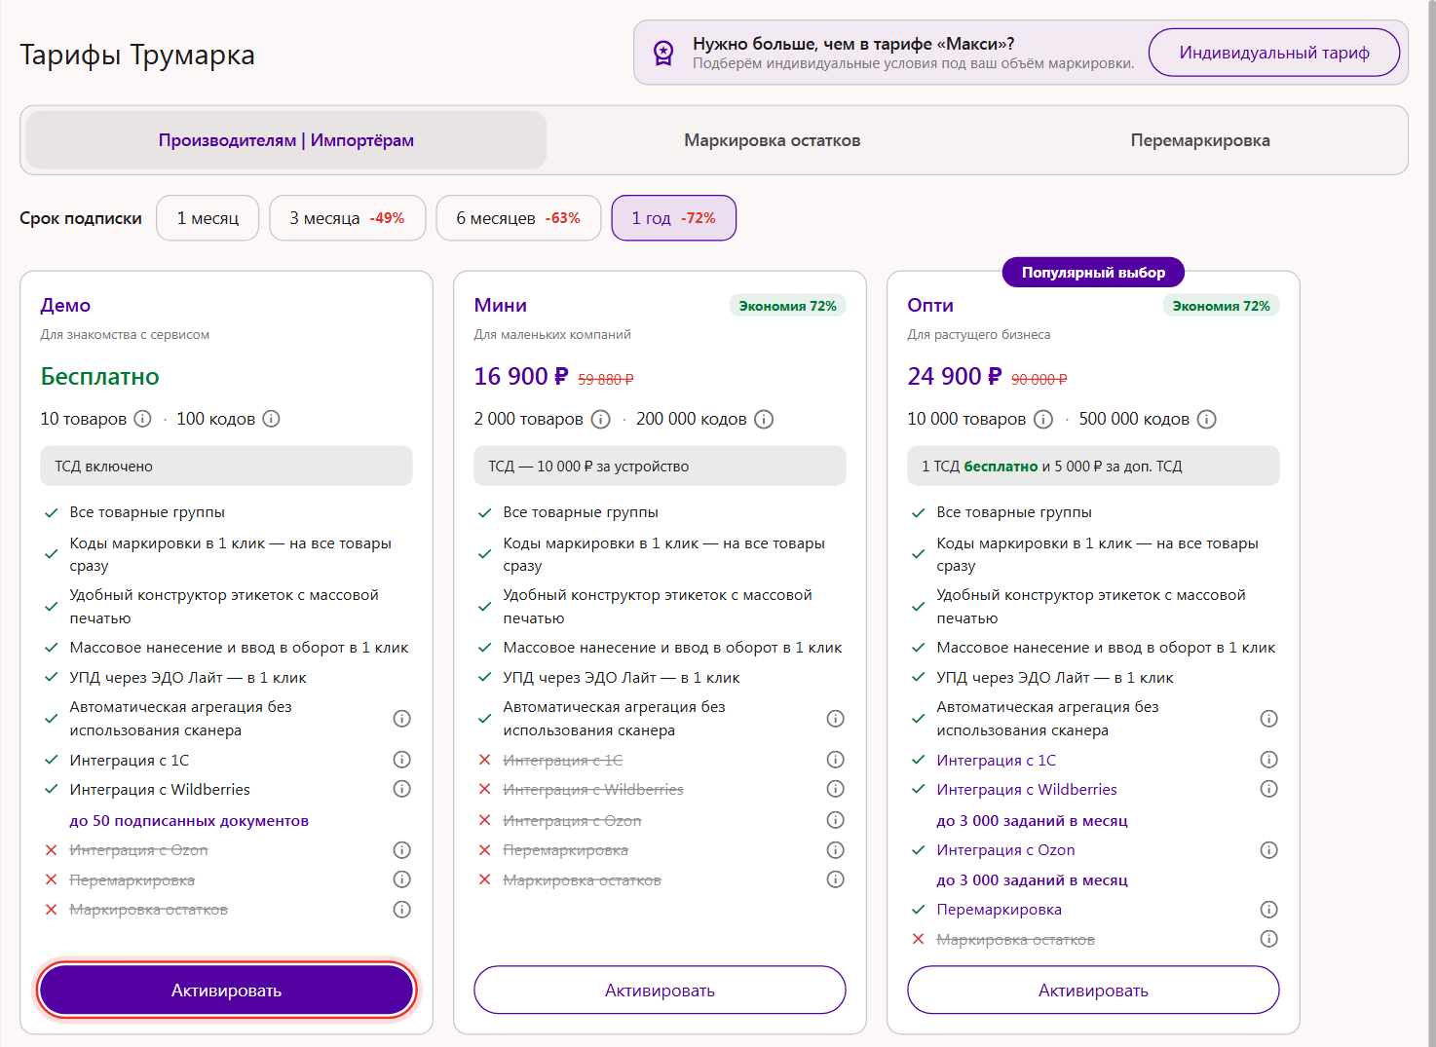The height and width of the screenshot is (1047, 1436).
Task: Open info for Demo Маркировка остатков row
Action: tap(401, 910)
